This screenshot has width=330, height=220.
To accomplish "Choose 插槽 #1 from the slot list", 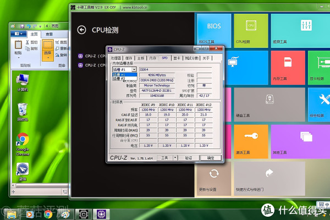I will point(125,75).
